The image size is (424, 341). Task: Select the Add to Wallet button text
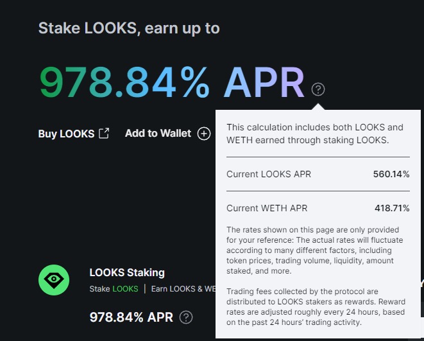158,134
